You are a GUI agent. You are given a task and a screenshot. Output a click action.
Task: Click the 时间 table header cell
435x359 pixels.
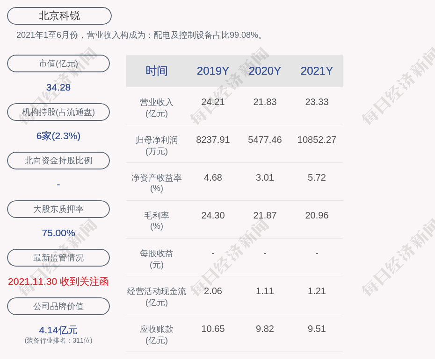[x=157, y=71]
